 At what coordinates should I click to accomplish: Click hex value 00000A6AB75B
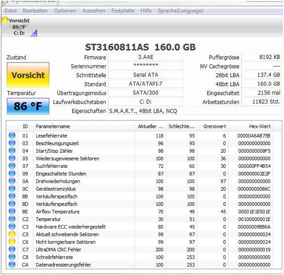tap(254, 136)
